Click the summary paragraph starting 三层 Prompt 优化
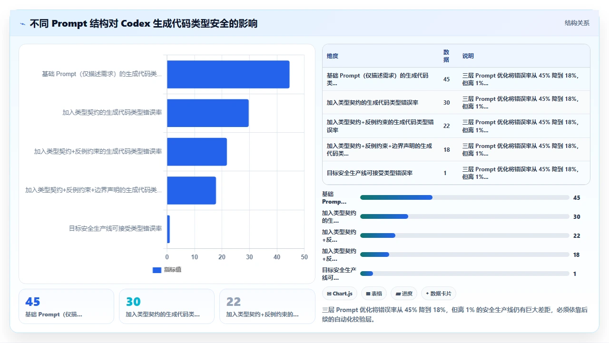Image resolution: width=609 pixels, height=343 pixels. pos(454,314)
